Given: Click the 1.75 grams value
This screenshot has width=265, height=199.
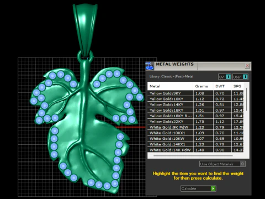Looking at the screenshot, I should (200, 122).
